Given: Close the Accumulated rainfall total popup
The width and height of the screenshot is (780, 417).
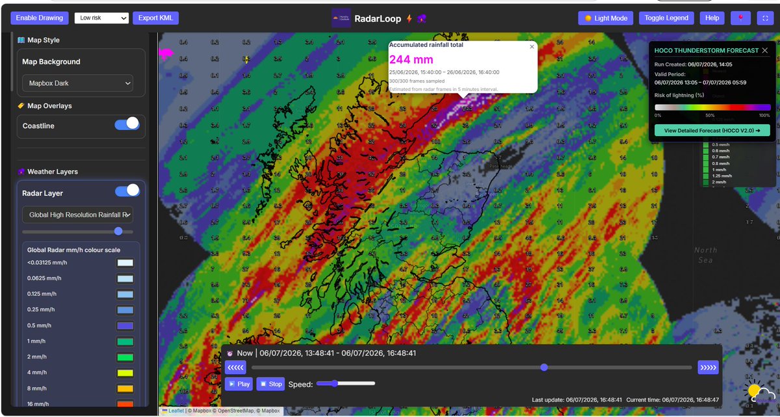Looking at the screenshot, I should pyautogui.click(x=532, y=46).
